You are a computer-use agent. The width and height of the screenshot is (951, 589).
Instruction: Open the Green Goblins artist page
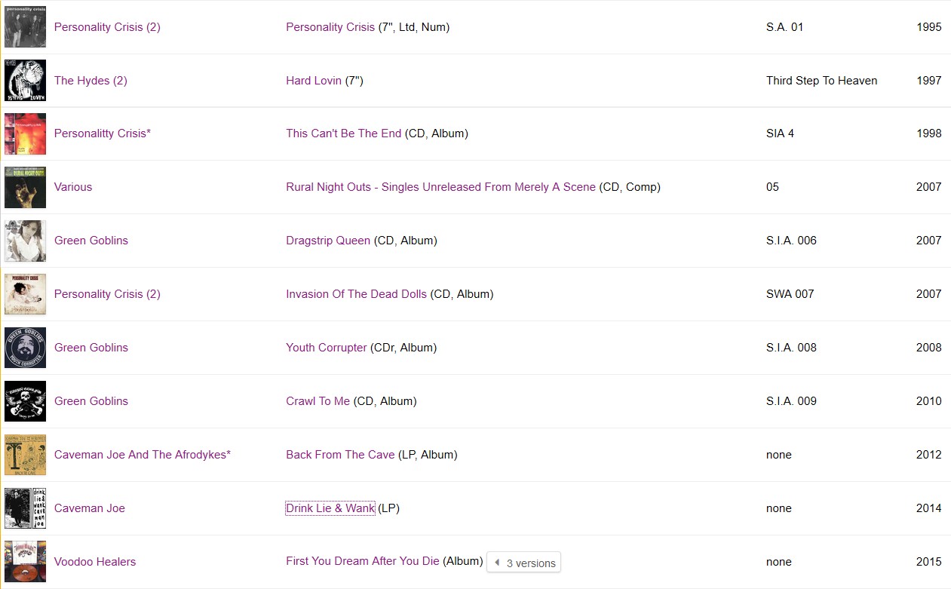click(x=90, y=240)
